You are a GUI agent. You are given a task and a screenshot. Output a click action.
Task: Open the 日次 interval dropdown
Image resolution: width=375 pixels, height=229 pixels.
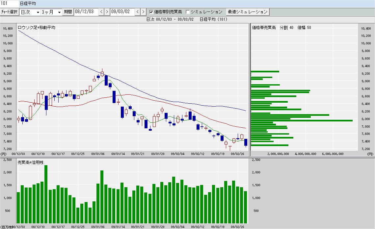click(x=30, y=12)
